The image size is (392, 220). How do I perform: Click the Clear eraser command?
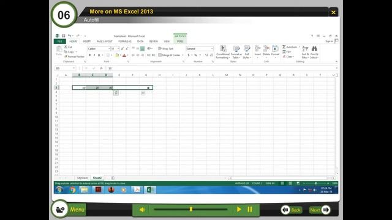(x=288, y=57)
